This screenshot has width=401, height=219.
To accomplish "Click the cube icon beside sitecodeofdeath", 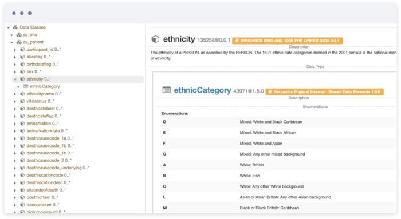I will coord(22,190).
